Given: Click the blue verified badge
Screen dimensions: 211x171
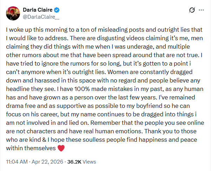Looking at the screenshot, I should coord(57,10).
